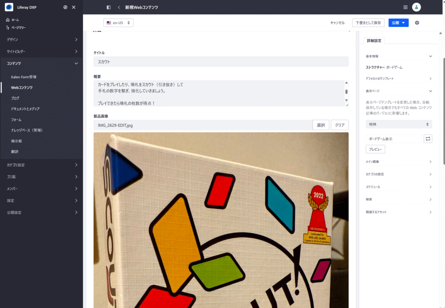The width and height of the screenshot is (445, 308).
Task: Click the Liferay DXP logo icon
Action: [x=9, y=7]
